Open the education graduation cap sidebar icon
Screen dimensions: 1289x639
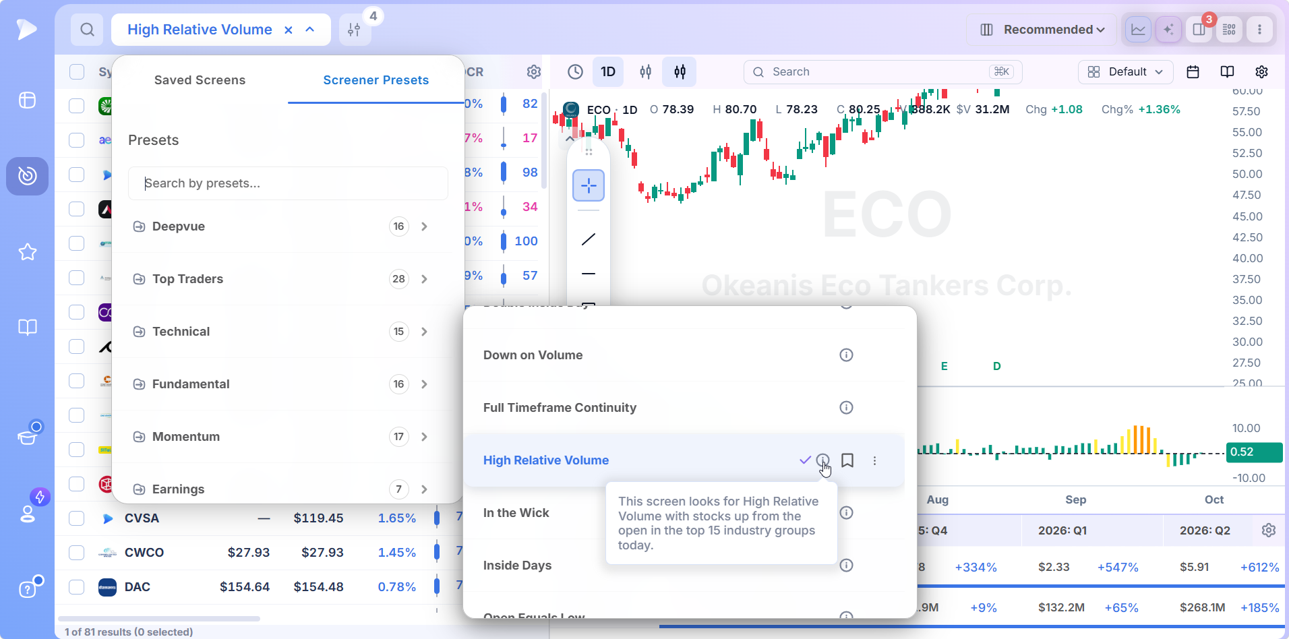click(28, 437)
